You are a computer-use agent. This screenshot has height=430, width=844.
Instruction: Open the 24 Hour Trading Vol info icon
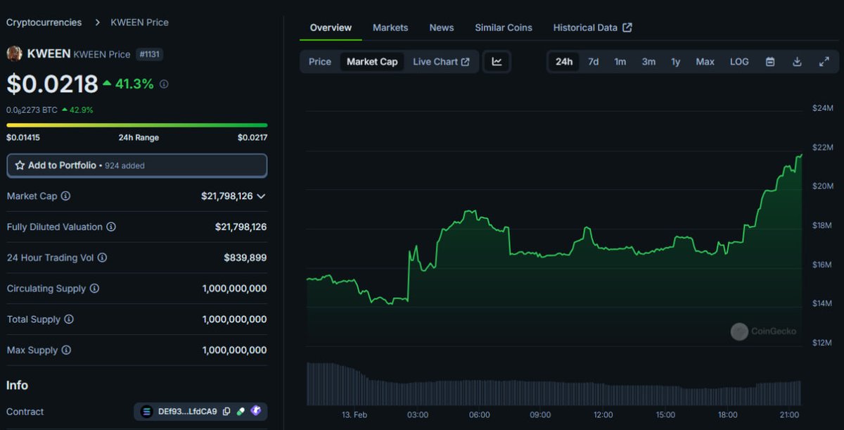(x=102, y=258)
